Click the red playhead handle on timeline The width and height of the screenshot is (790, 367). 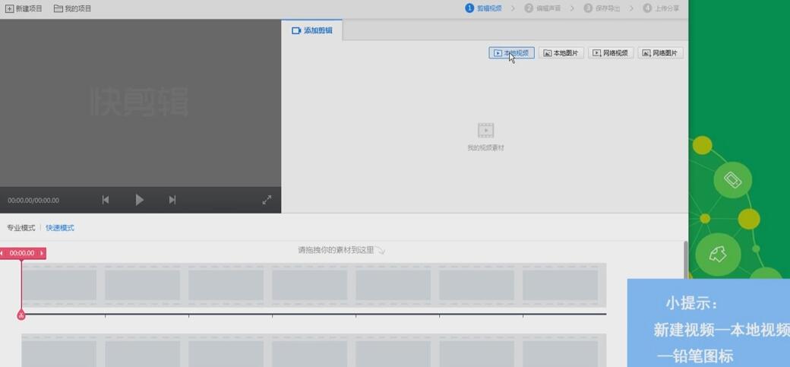(x=21, y=315)
